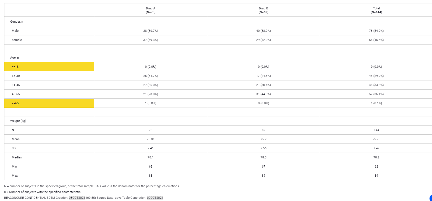The height and width of the screenshot is (201, 432).
Task: Select the Male row label
Action: [15, 31]
